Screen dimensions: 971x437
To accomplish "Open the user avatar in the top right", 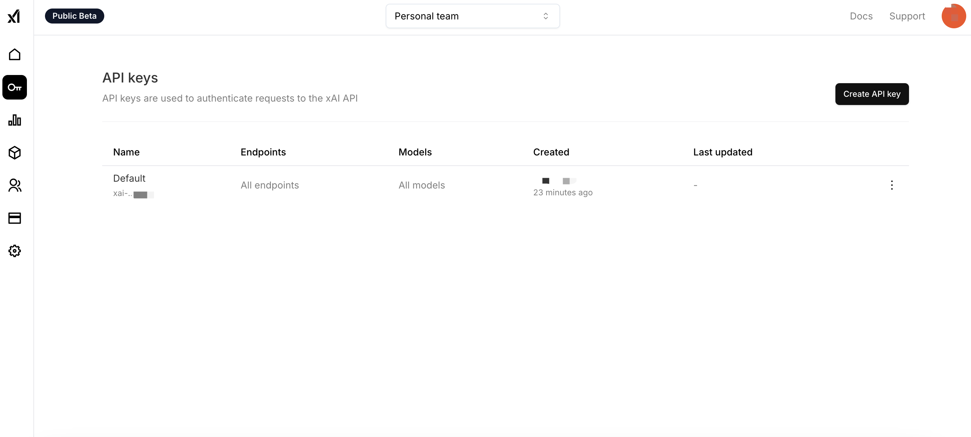I will (953, 16).
